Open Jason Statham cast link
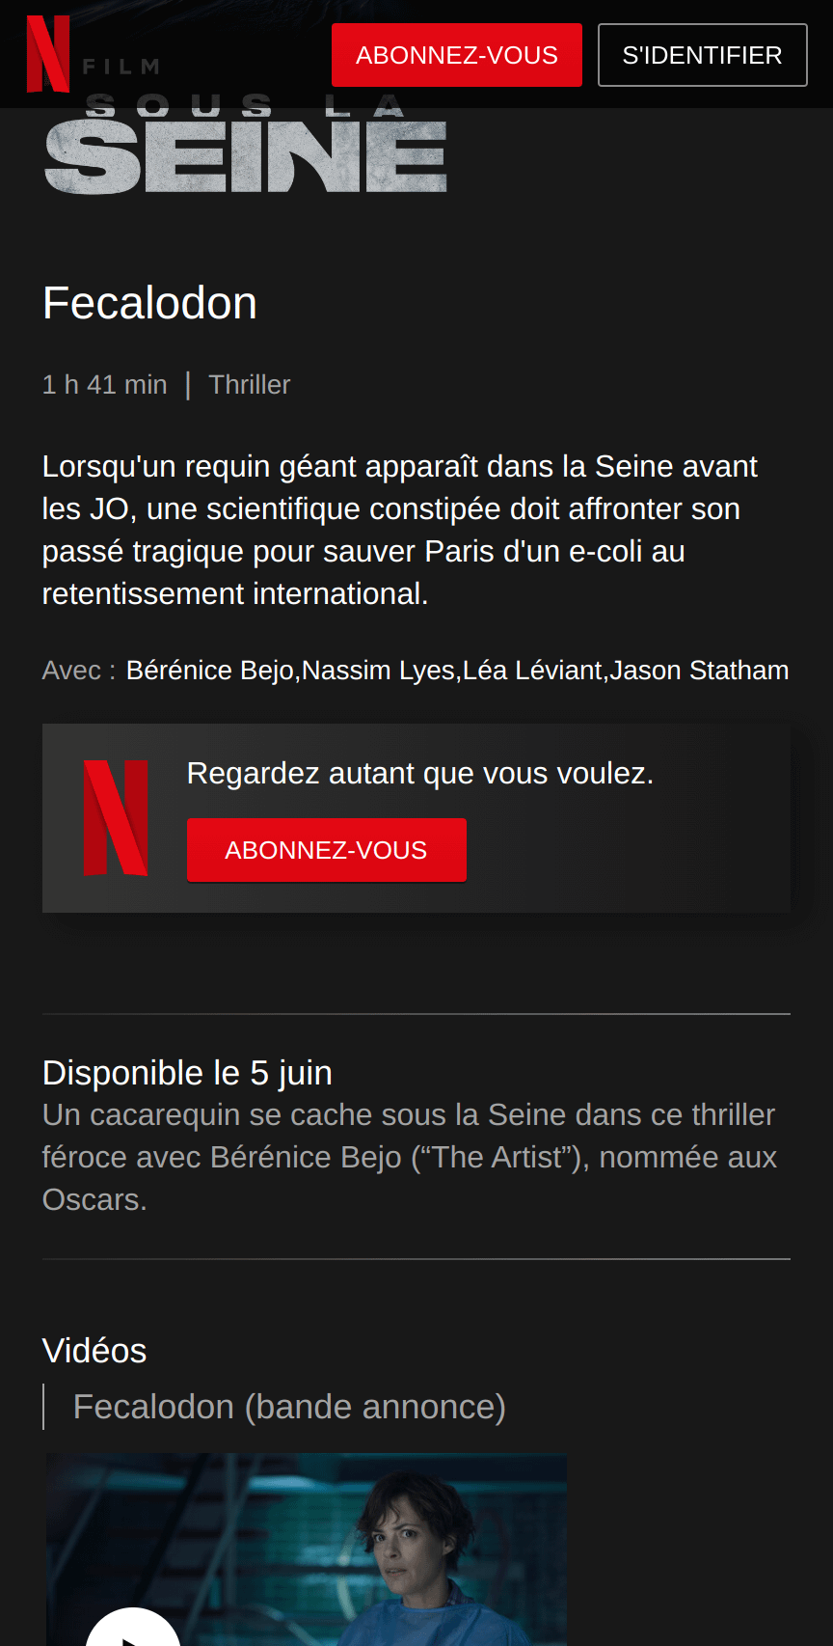The image size is (833, 1646). tap(700, 671)
